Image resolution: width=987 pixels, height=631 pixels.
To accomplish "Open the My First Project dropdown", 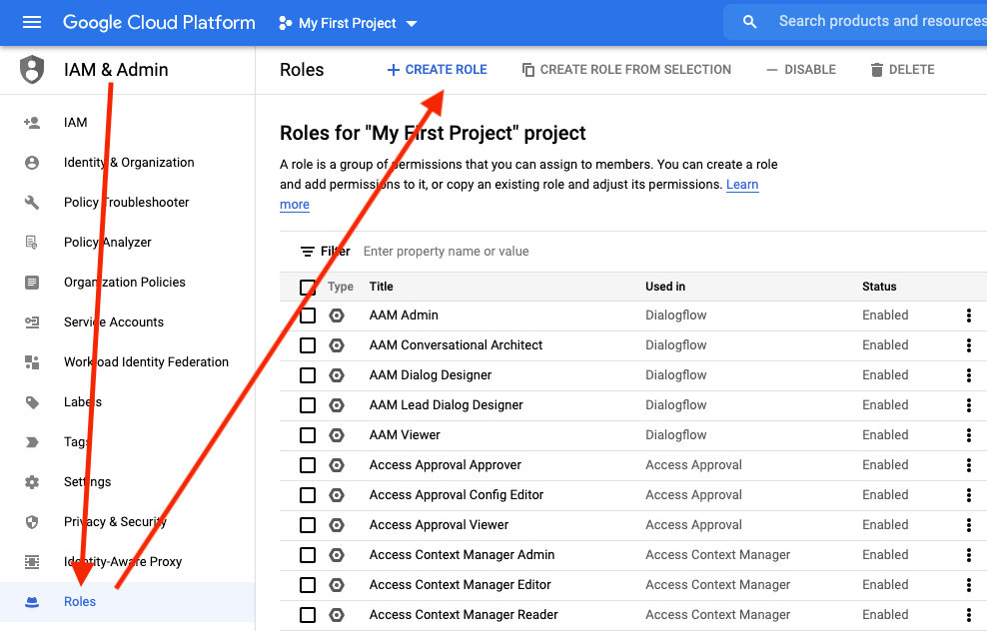I will pos(348,23).
